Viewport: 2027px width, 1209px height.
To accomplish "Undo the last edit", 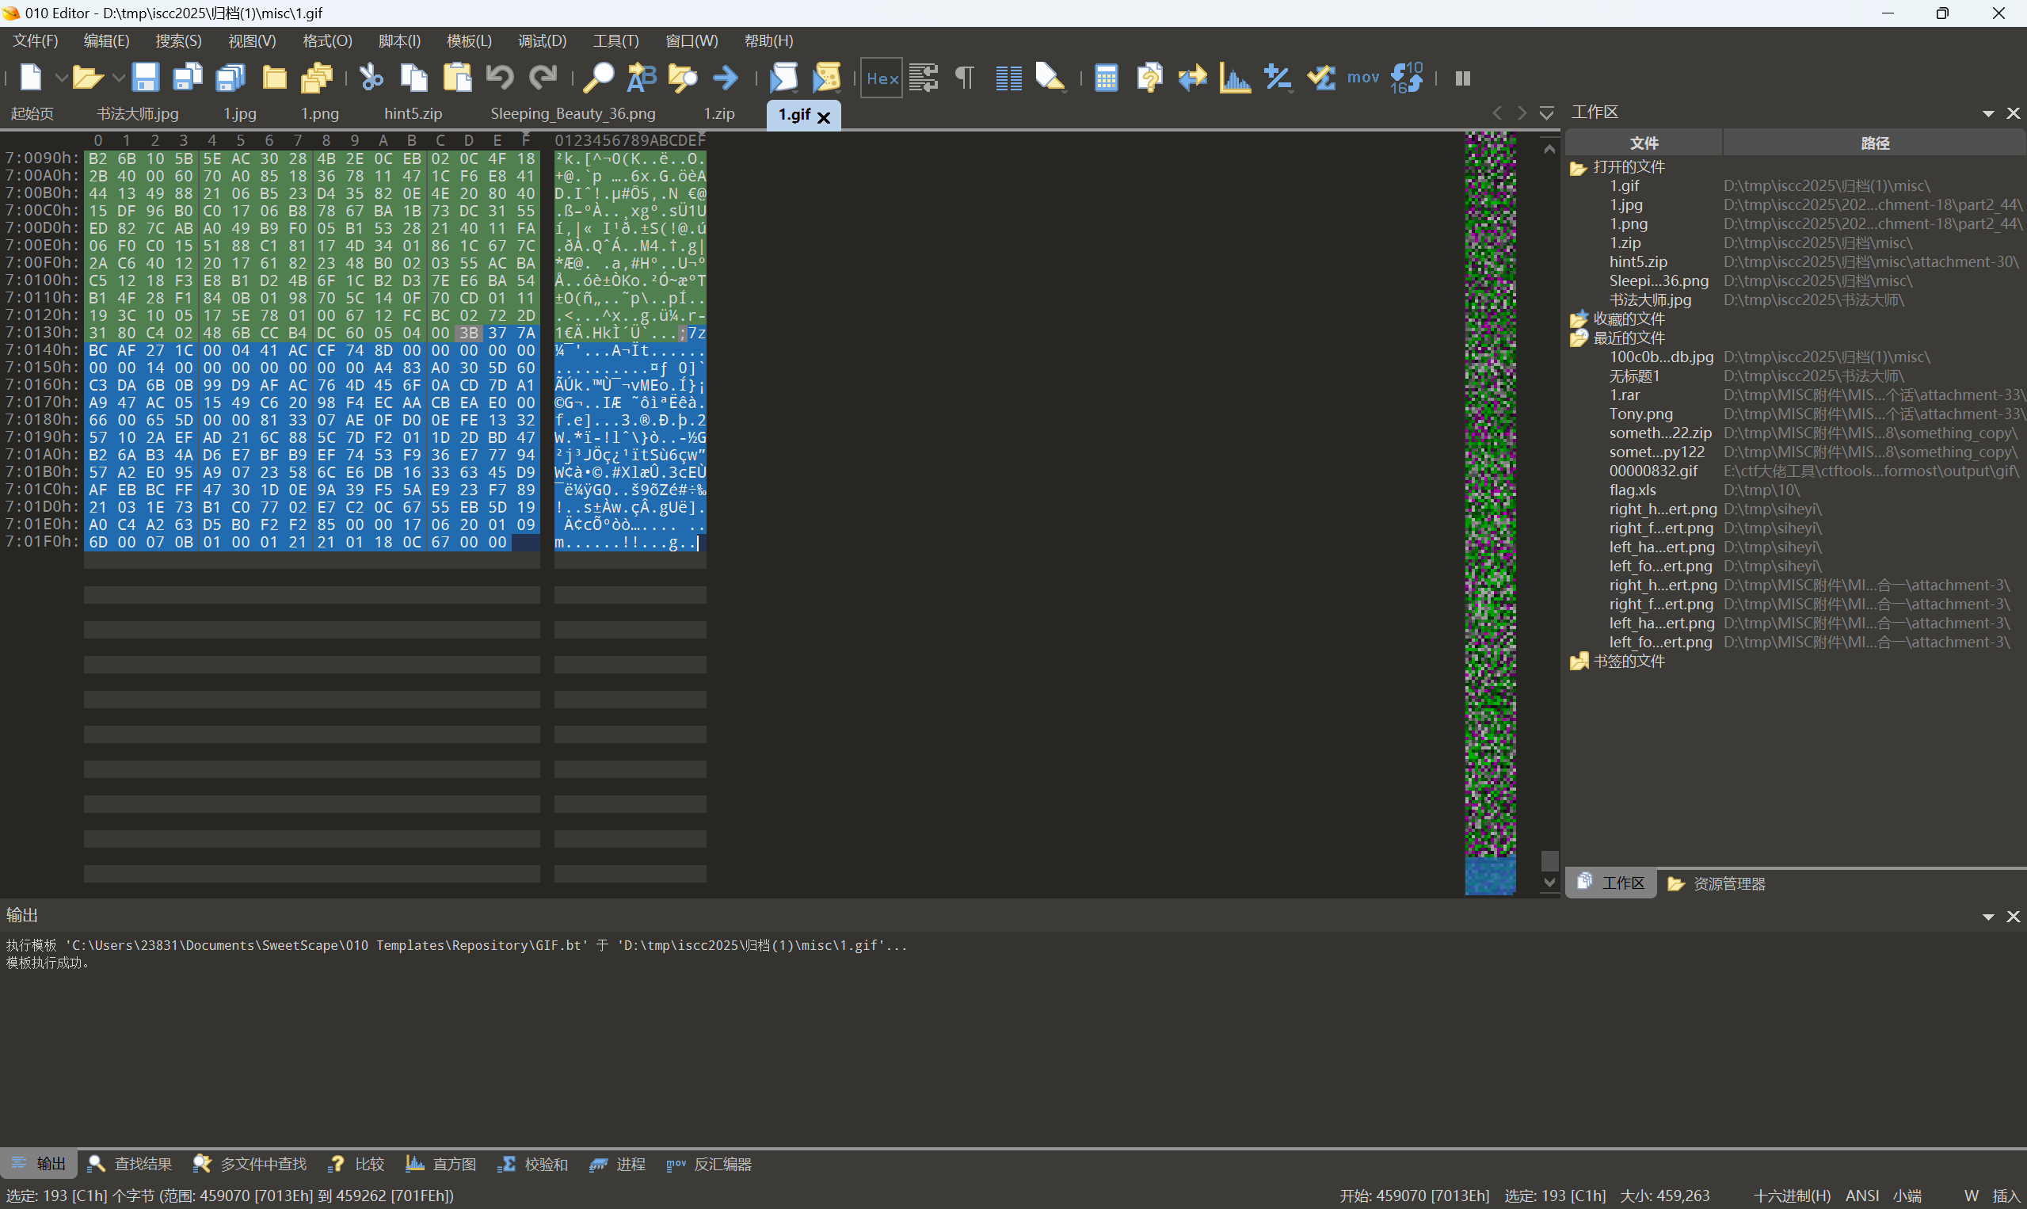I will pyautogui.click(x=500, y=78).
